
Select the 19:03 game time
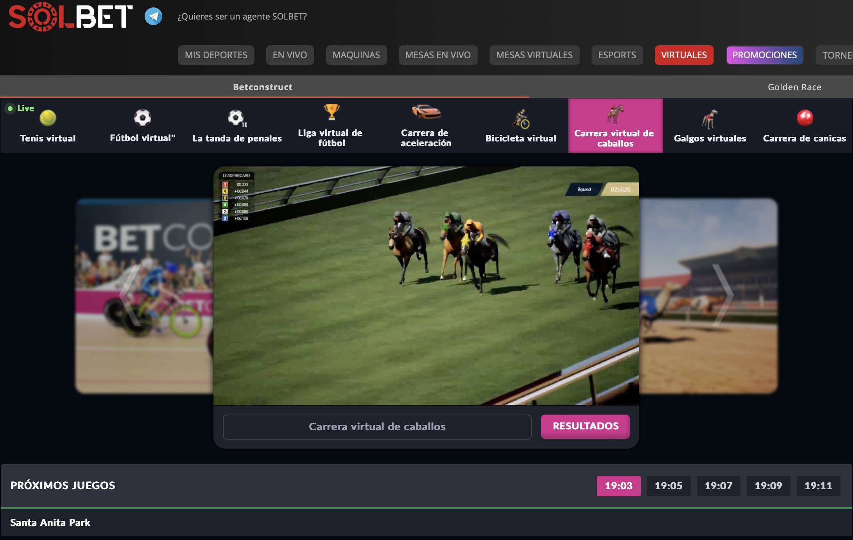click(x=618, y=486)
